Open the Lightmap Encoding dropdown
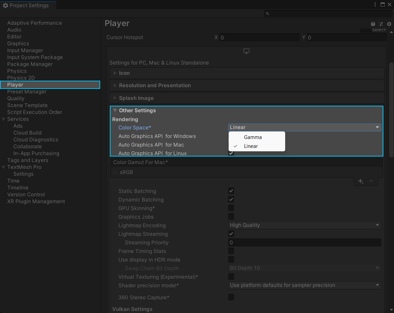This screenshot has height=313, width=394. 304,225
